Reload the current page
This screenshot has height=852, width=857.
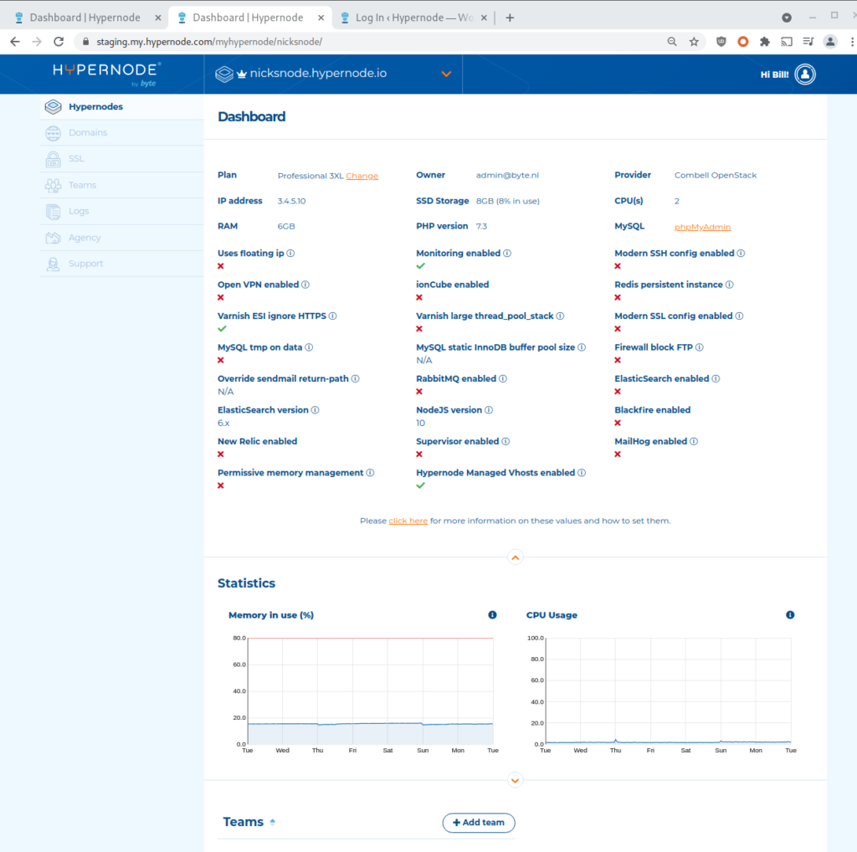click(x=59, y=42)
